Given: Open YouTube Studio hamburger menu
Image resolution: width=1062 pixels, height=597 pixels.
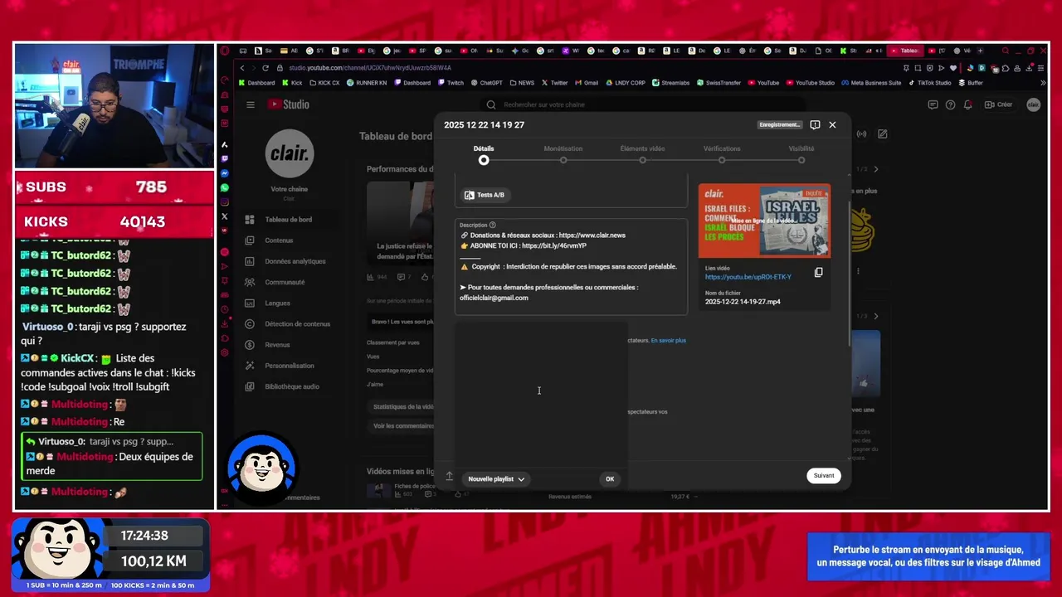Looking at the screenshot, I should click(250, 104).
